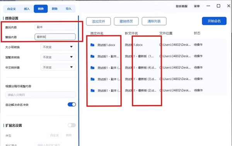Viewport: 232px width, 146px height.
Task: Click the icon of the 最新版 (4) row
Action: click(x=92, y=68)
